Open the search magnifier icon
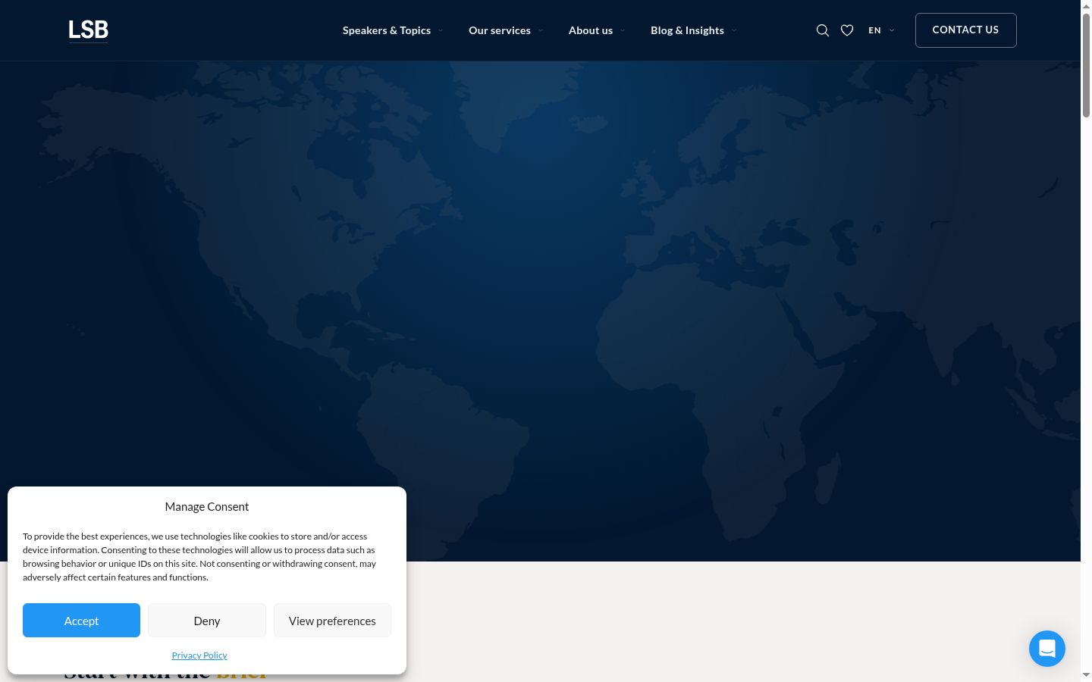The width and height of the screenshot is (1092, 682). [822, 30]
